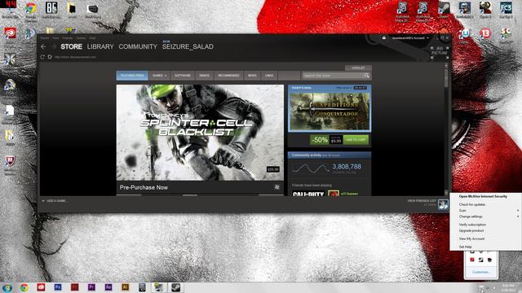Choose View My Account menu entry
Image resolution: width=522 pixels, height=293 pixels.
click(471, 238)
